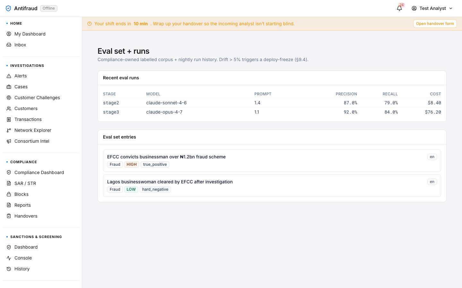The image size is (462, 288).
Task: Navigate to Cases
Action: tap(41, 87)
